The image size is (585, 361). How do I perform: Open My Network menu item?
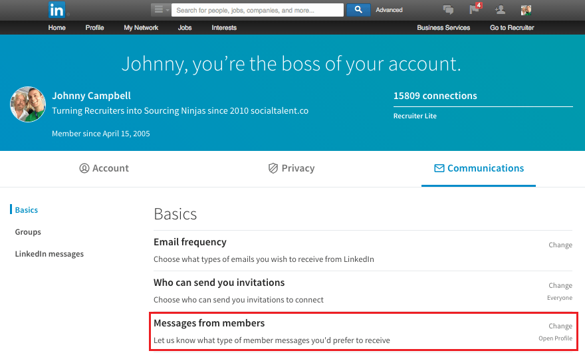coord(141,28)
